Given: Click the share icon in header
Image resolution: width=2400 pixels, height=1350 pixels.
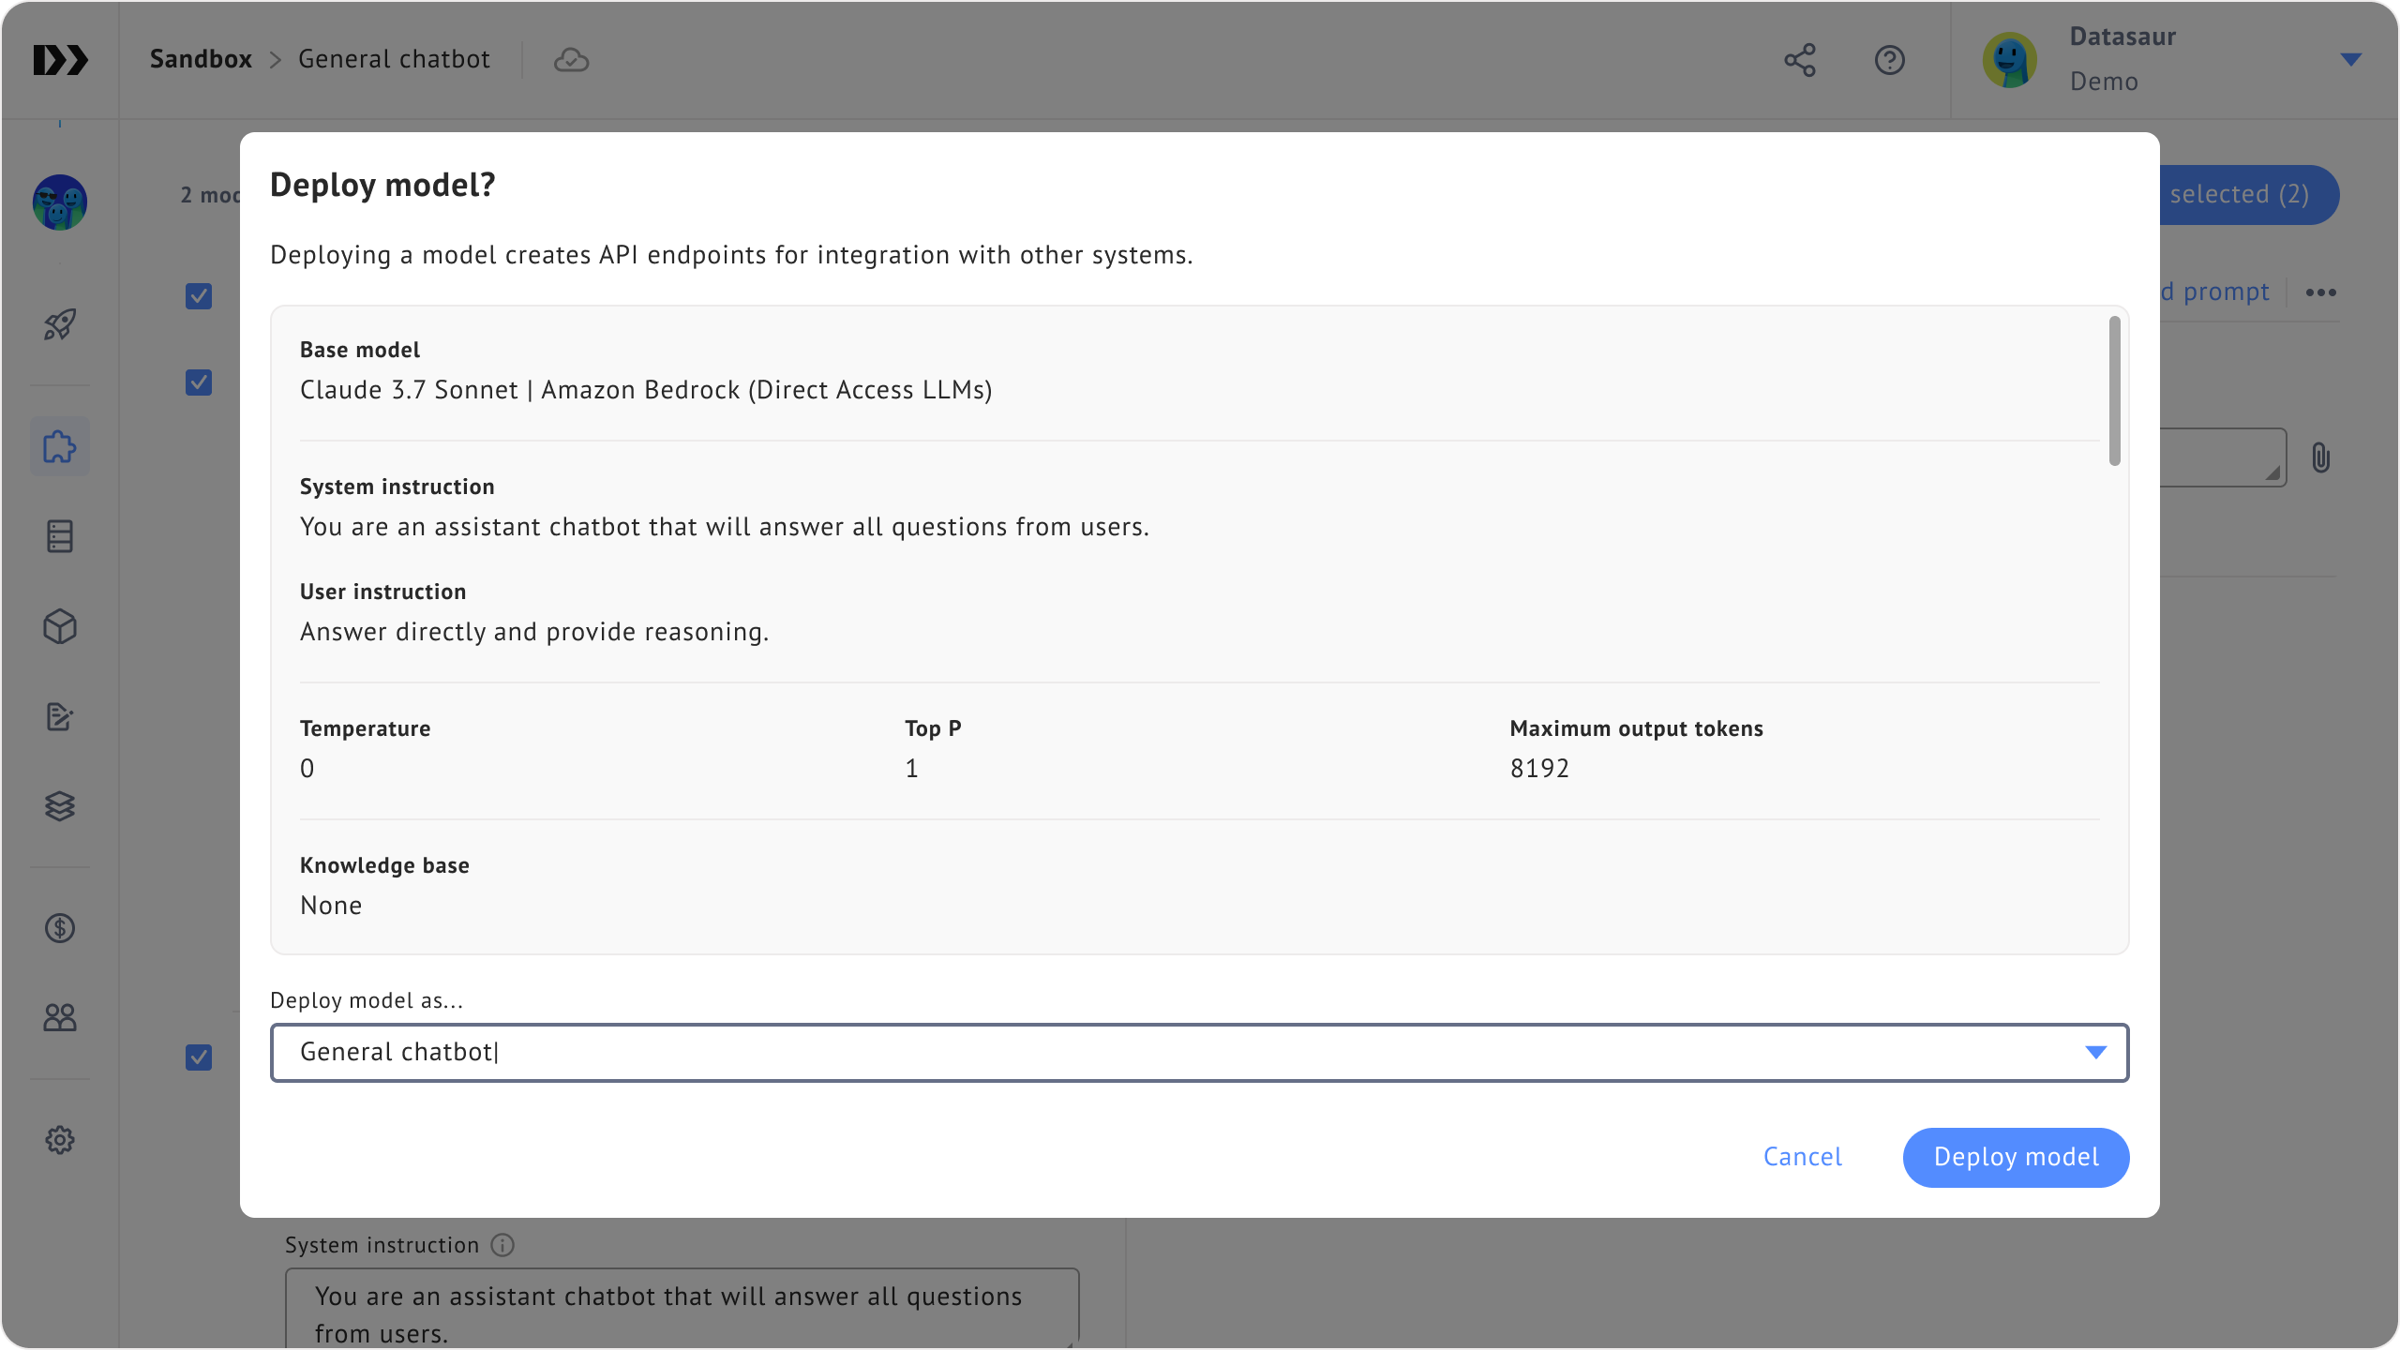Looking at the screenshot, I should 1800,60.
